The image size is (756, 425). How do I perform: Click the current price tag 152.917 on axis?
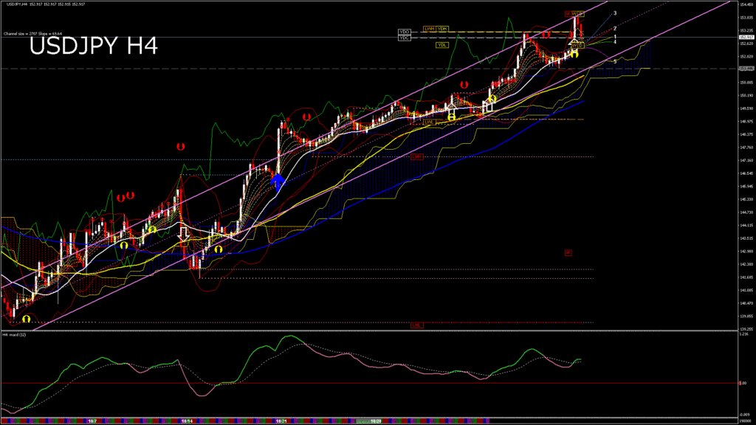point(746,37)
